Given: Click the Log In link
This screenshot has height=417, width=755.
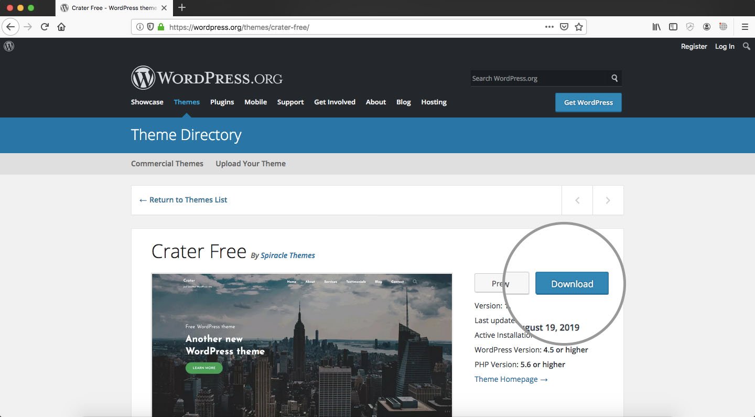Looking at the screenshot, I should pyautogui.click(x=725, y=46).
